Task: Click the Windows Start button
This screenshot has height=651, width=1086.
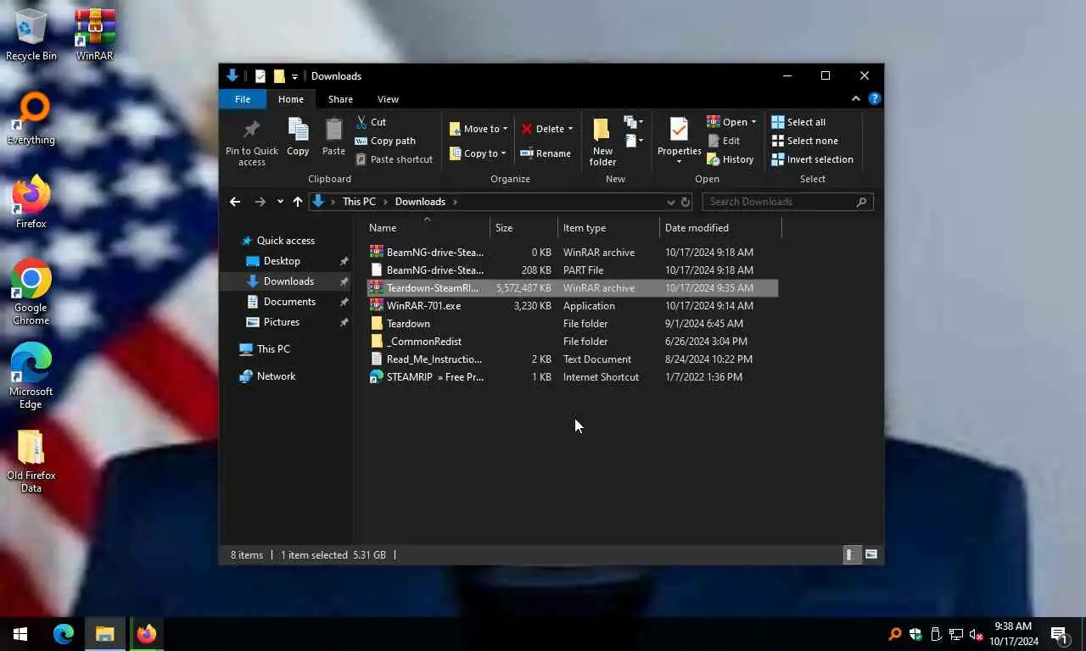Action: click(x=20, y=634)
